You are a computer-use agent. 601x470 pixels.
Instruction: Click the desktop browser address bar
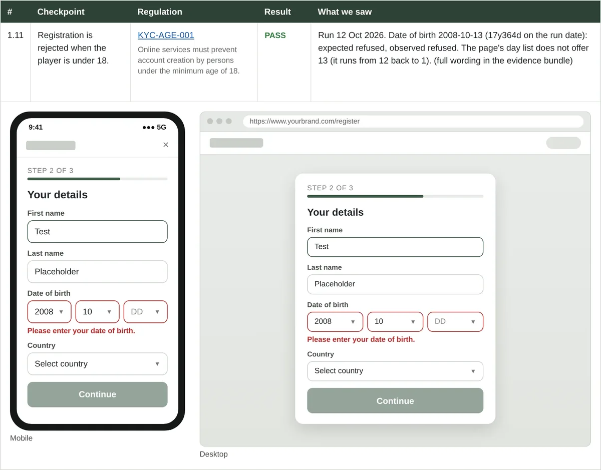click(x=413, y=121)
